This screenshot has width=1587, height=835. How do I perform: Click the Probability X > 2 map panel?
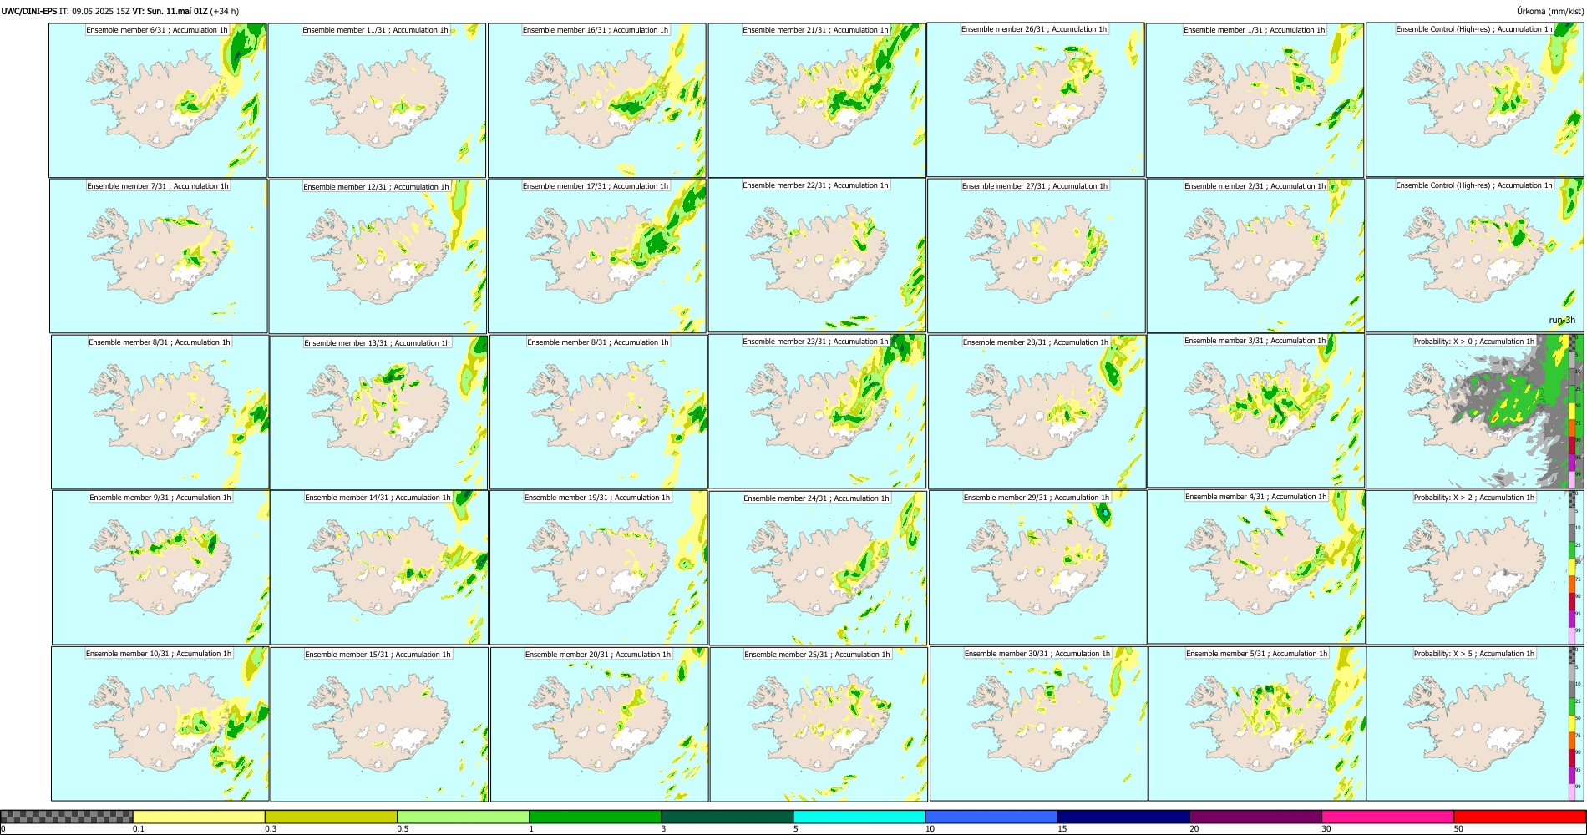(x=1474, y=567)
